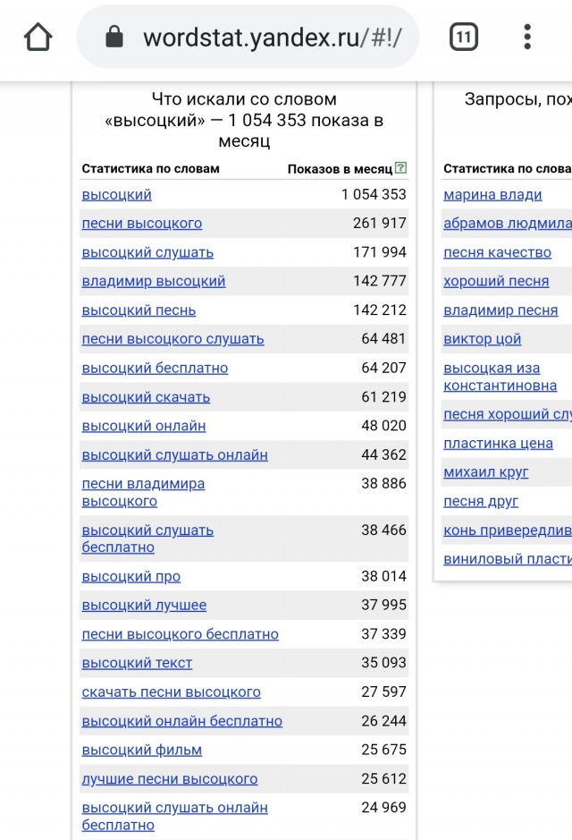Follow 'скачать песни высоцкого' link
The height and width of the screenshot is (840, 572).
coord(172,692)
